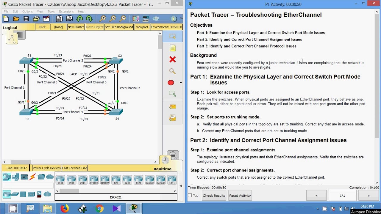The image size is (381, 214).
Task: Click the cloud icon in main toolbar
Action: point(156,19)
